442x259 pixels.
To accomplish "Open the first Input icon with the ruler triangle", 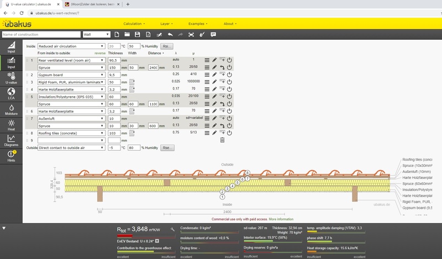I will point(11,47).
